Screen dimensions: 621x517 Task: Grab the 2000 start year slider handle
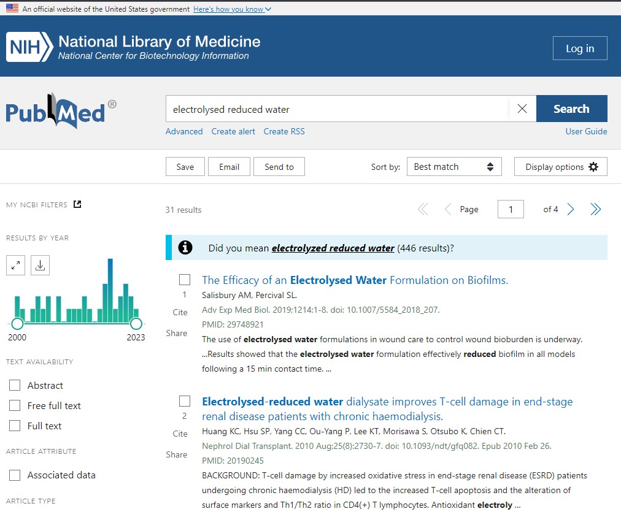[17, 323]
